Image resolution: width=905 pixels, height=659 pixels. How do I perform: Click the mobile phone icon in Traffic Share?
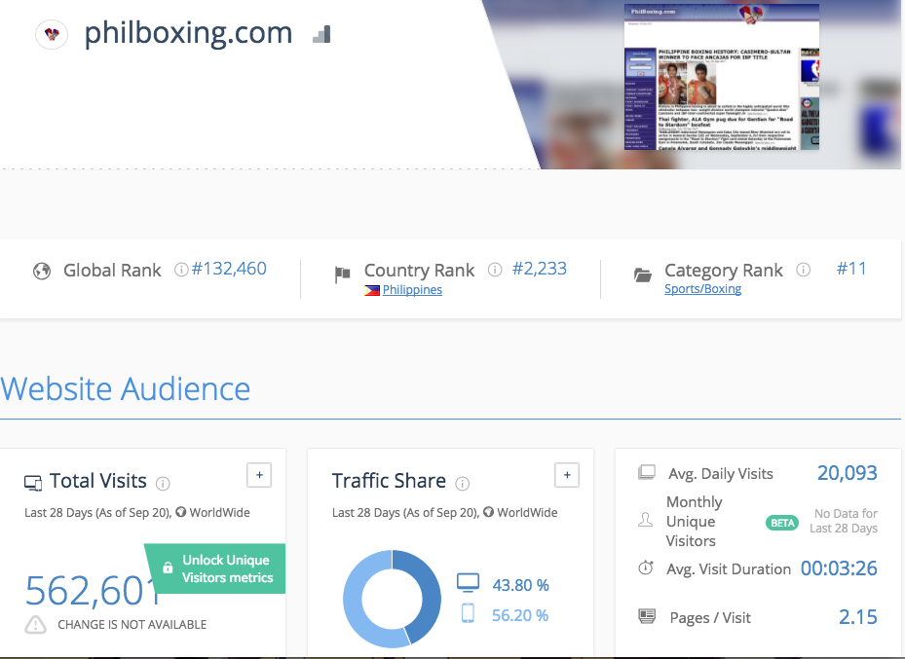468,613
